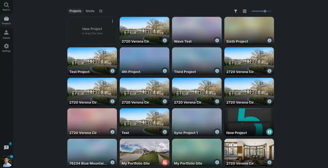
Task: Open Search in the left sidebar
Action: (x=6, y=7)
